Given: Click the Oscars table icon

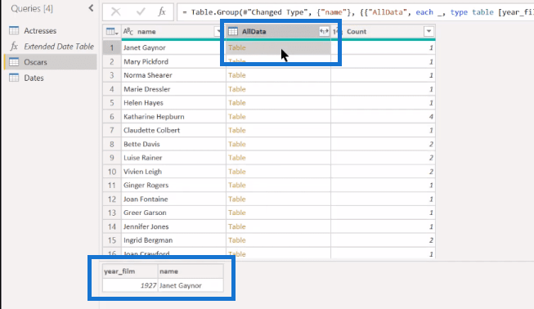Looking at the screenshot, I should (x=14, y=62).
